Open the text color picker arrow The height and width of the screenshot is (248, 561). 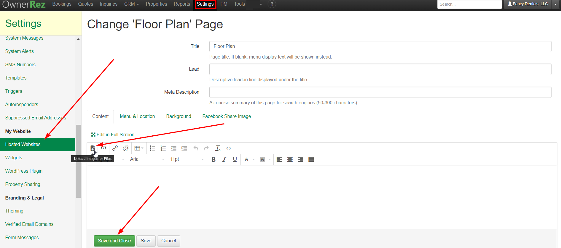pos(254,159)
